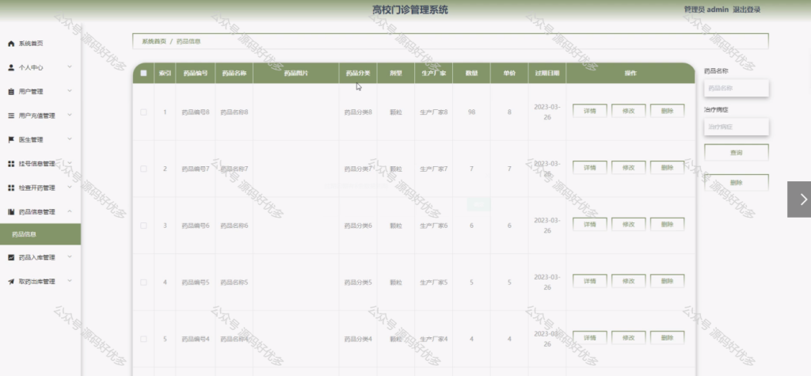The width and height of the screenshot is (811, 376).
Task: Open 详情 for 药品名称7
Action: tap(589, 168)
